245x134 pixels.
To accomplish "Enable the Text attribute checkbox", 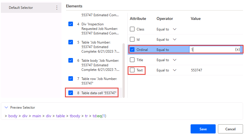I will click(132, 70).
